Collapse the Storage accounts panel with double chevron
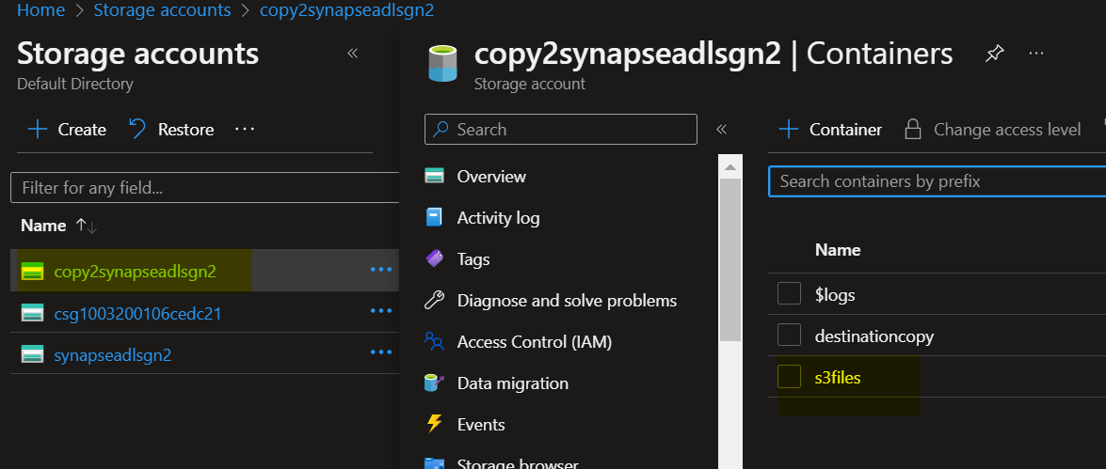The image size is (1106, 469). click(x=353, y=54)
